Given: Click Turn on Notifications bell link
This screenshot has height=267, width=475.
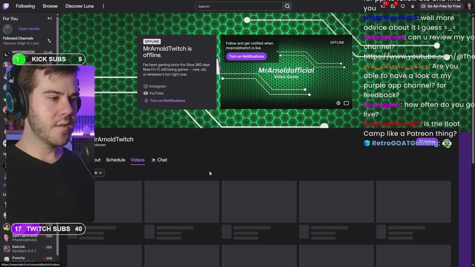Looking at the screenshot, I should coord(164,100).
